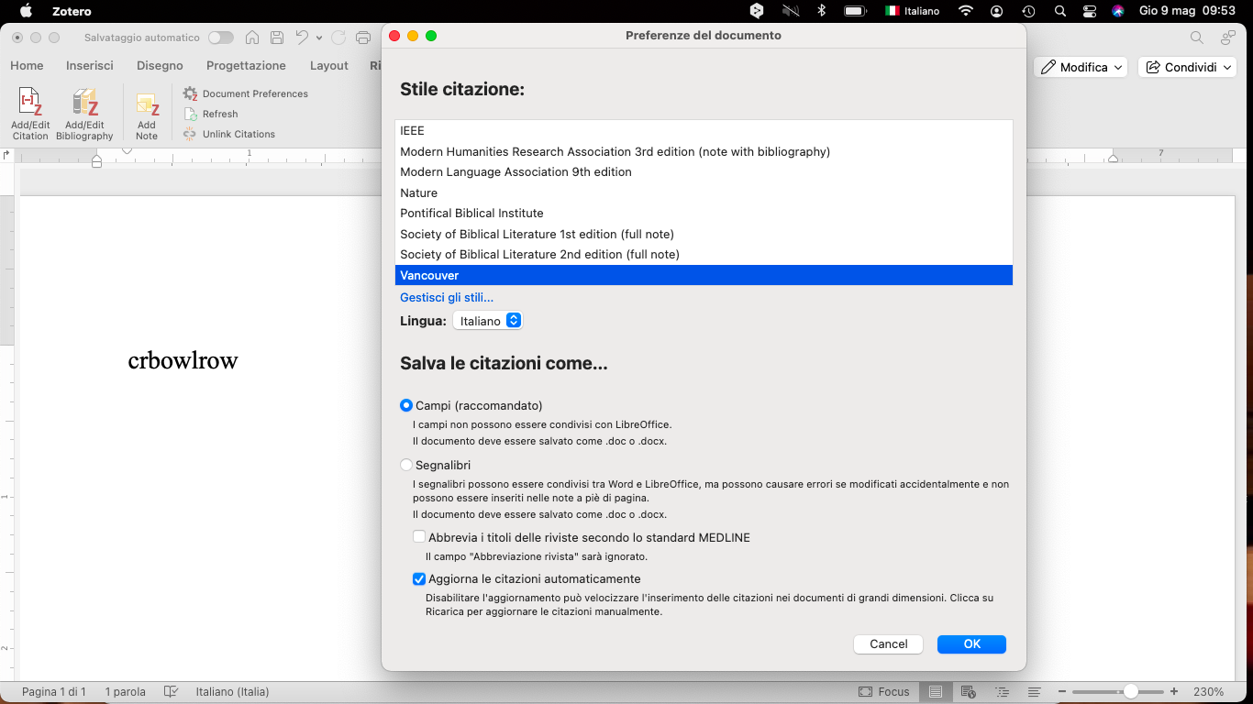This screenshot has width=1253, height=704.
Task: Open the Progettazione ribbon tab
Action: point(246,65)
